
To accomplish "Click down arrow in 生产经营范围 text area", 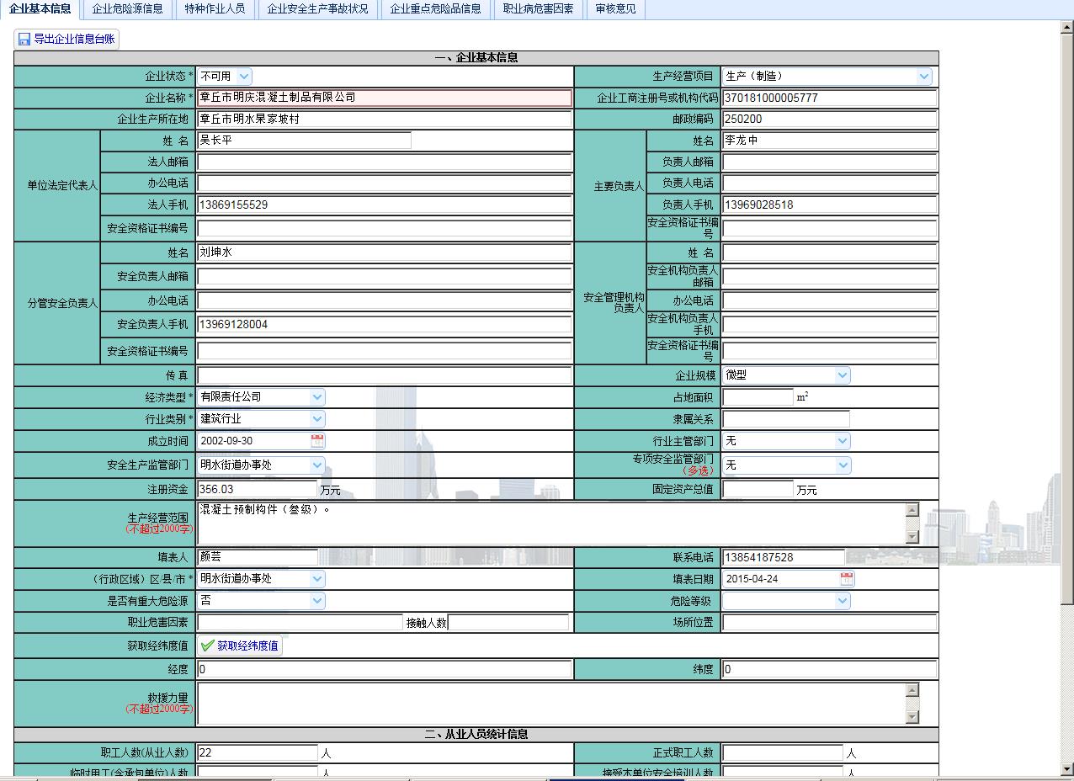I will pos(912,537).
